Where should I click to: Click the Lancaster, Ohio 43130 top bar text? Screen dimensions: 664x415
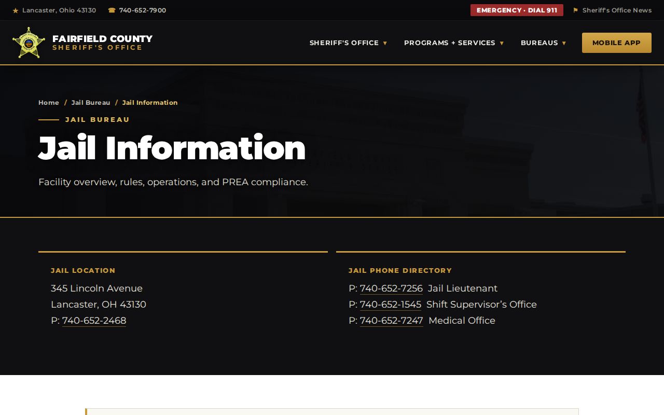[x=59, y=10]
